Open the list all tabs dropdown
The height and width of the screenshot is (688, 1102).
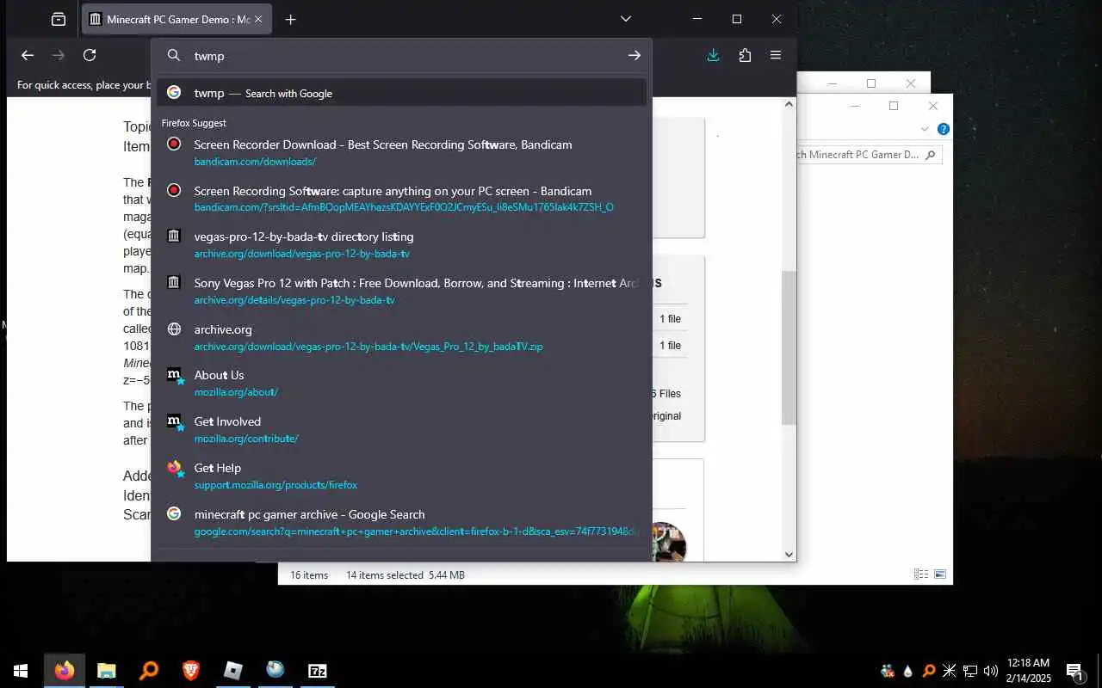[626, 19]
